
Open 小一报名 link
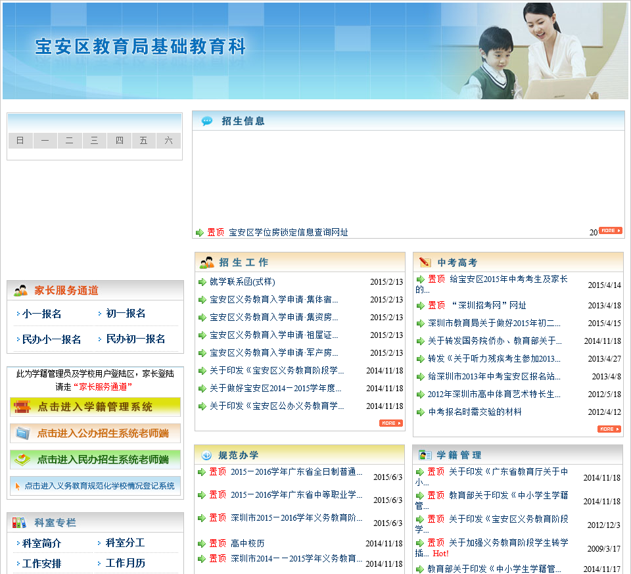[42, 314]
